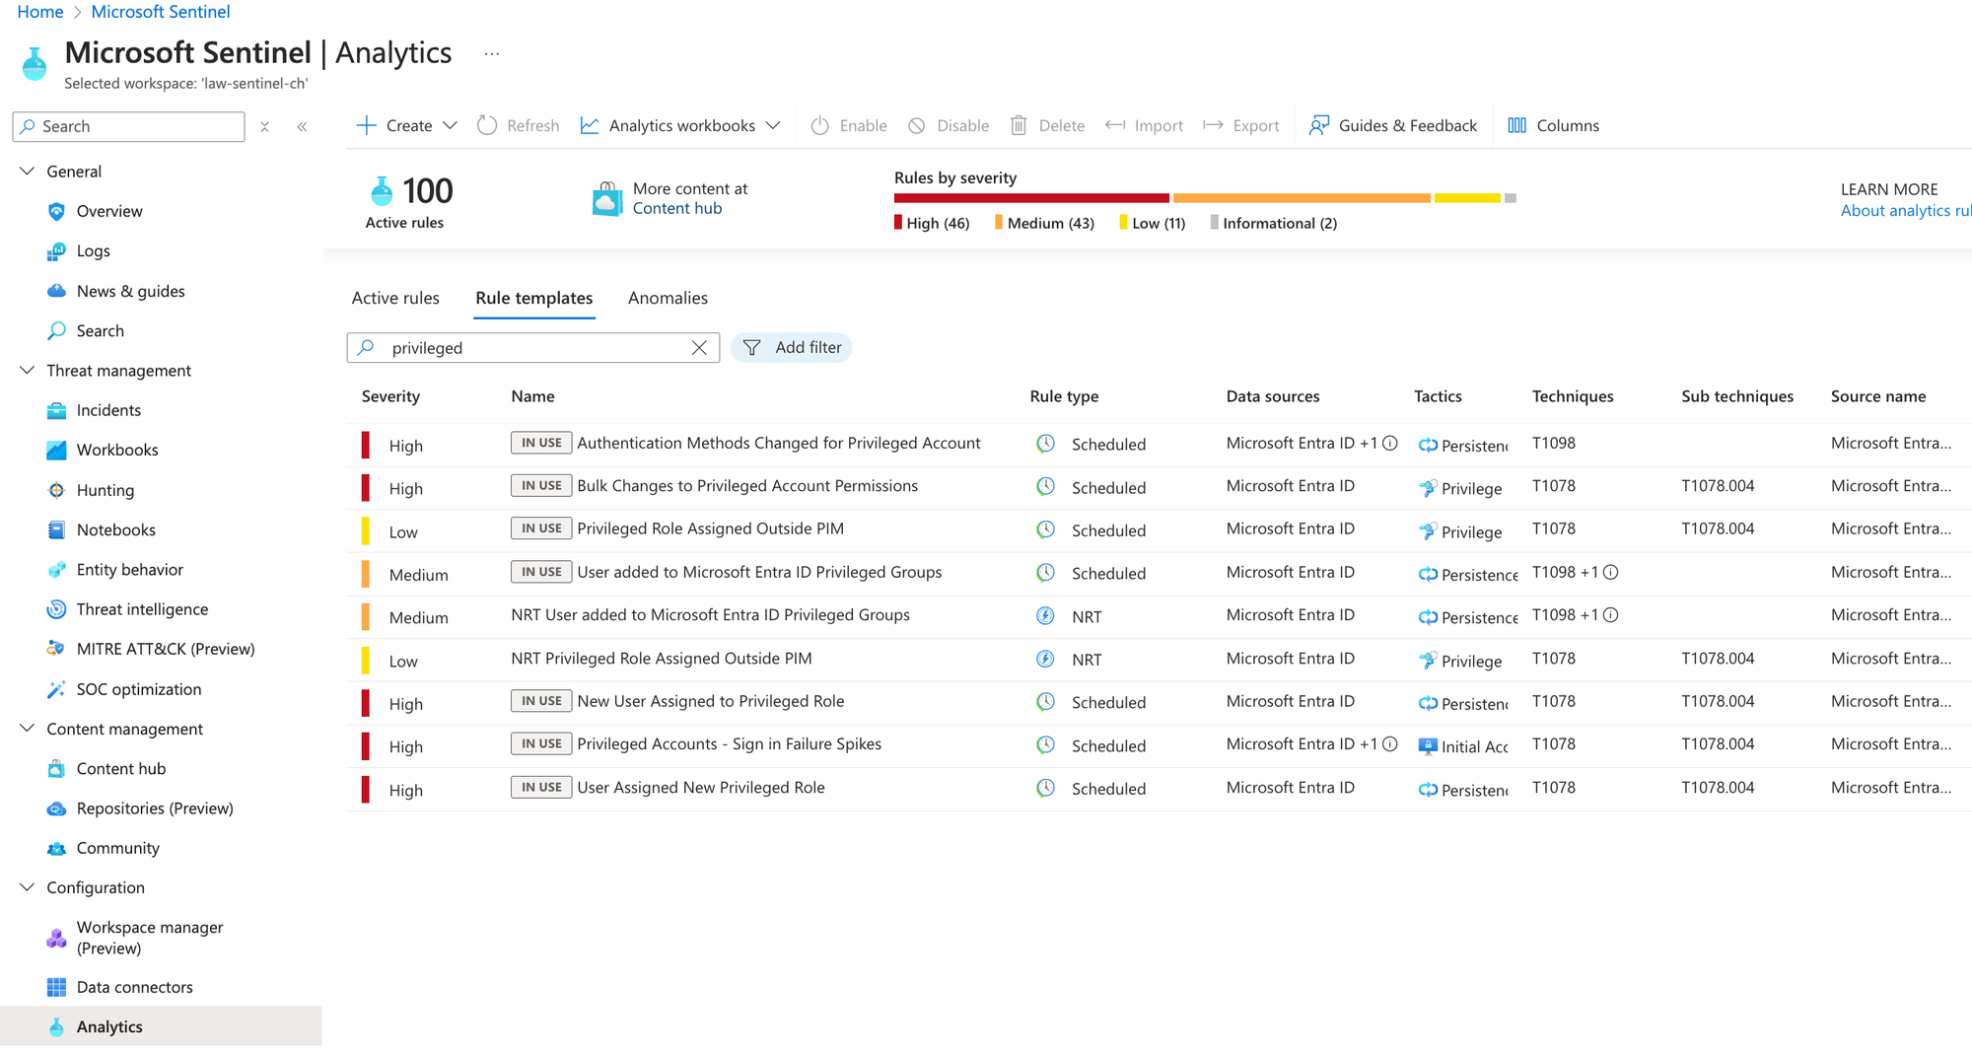Switch to the Anomalies tab
1972x1054 pixels.
668,298
